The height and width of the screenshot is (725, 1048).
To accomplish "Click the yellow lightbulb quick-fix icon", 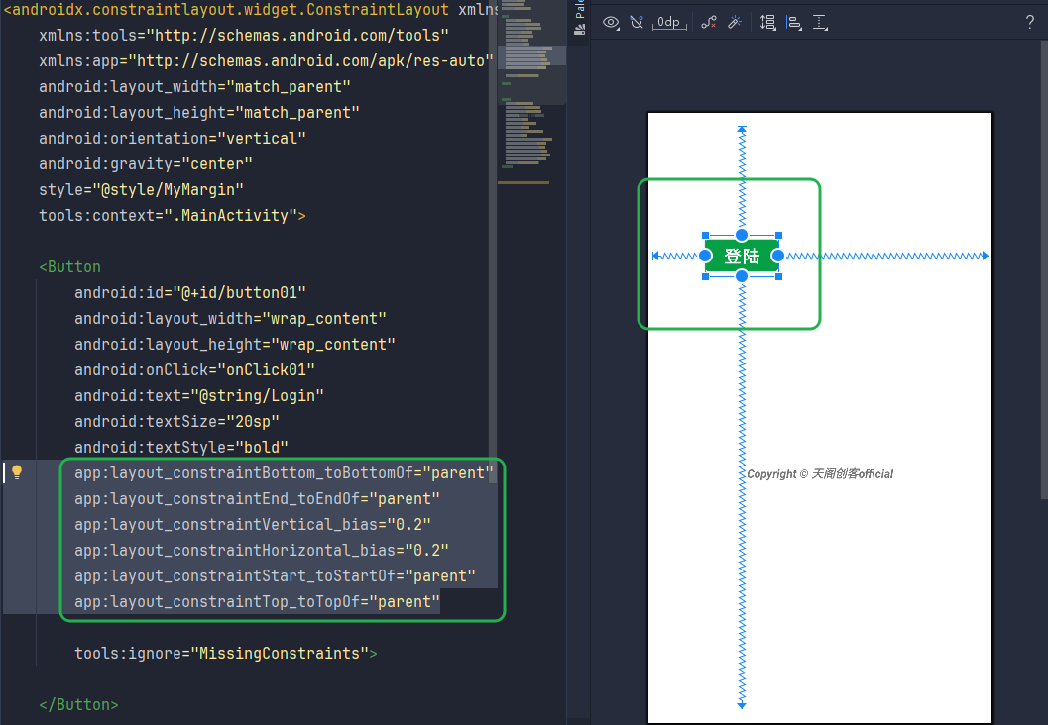I will 17,472.
